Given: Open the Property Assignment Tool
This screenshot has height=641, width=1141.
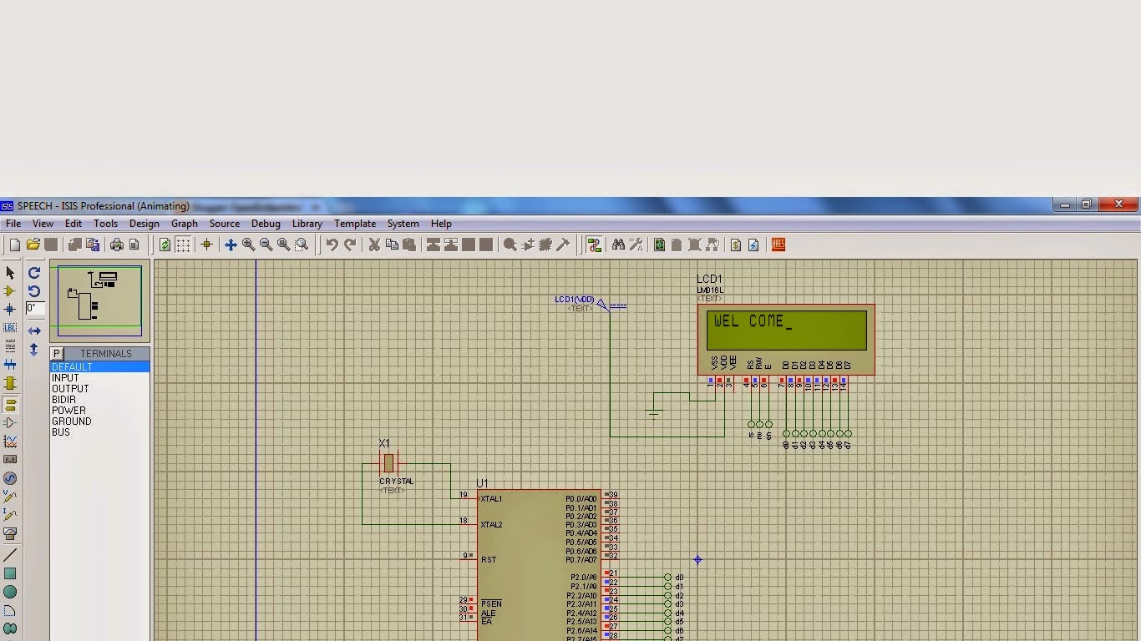Looking at the screenshot, I should (636, 245).
